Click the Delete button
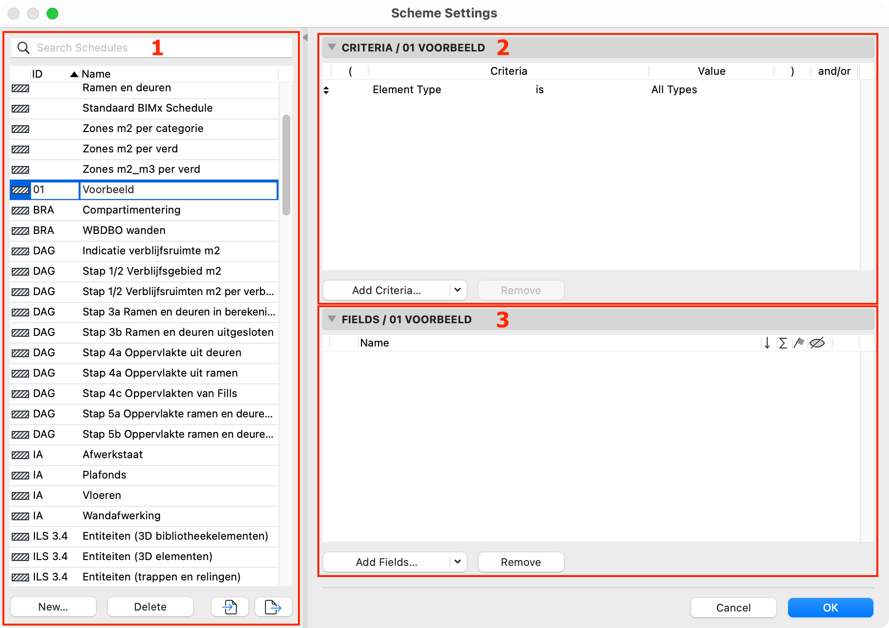This screenshot has height=628, width=889. (150, 607)
